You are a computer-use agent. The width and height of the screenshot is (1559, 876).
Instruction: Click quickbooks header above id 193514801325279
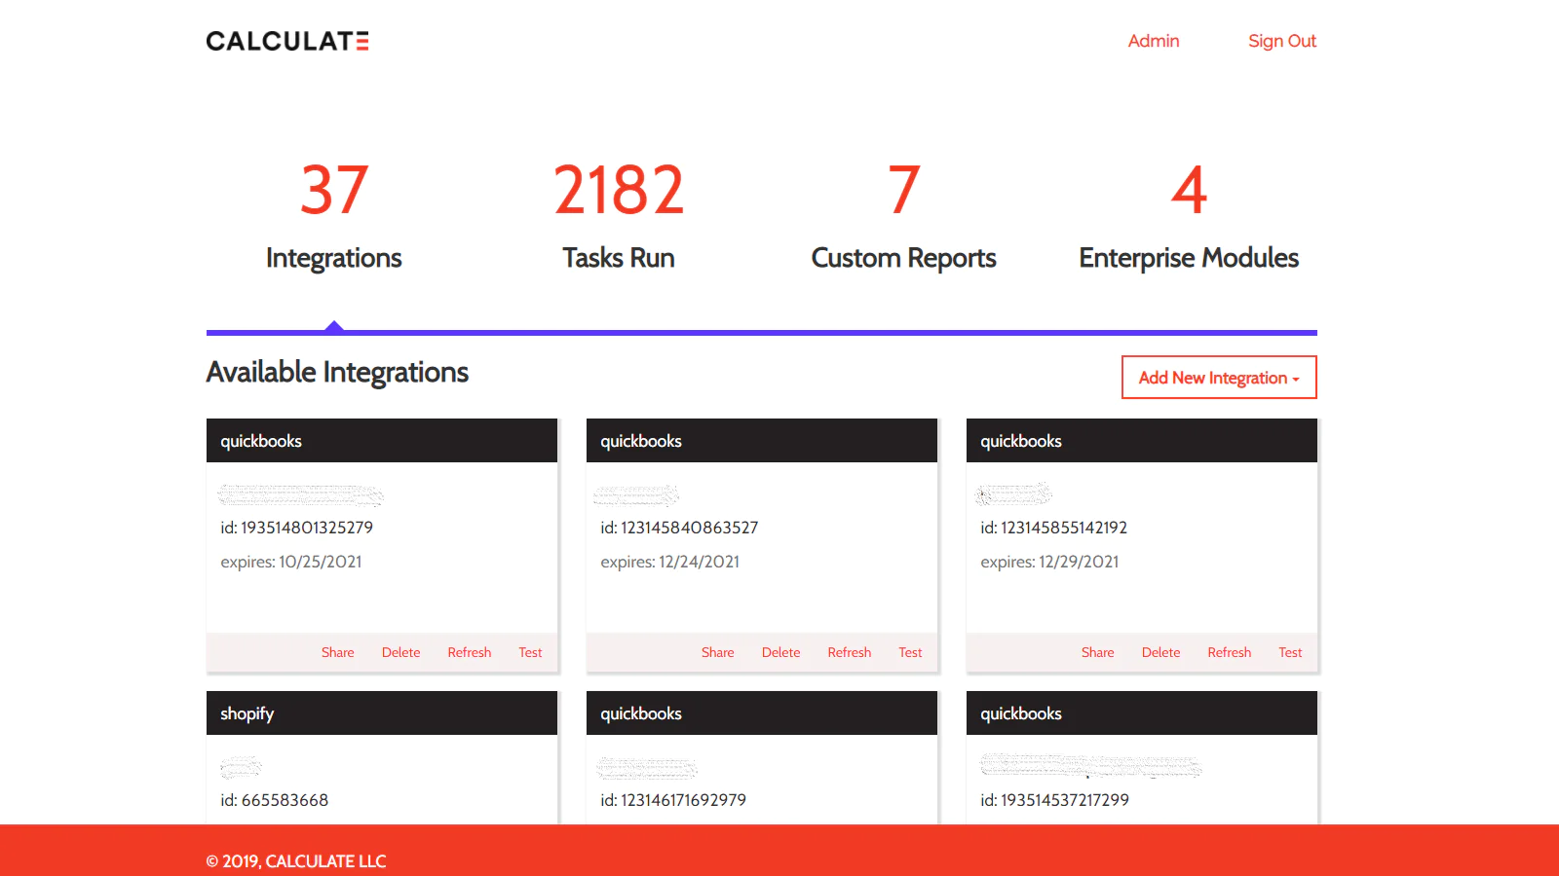[382, 441]
